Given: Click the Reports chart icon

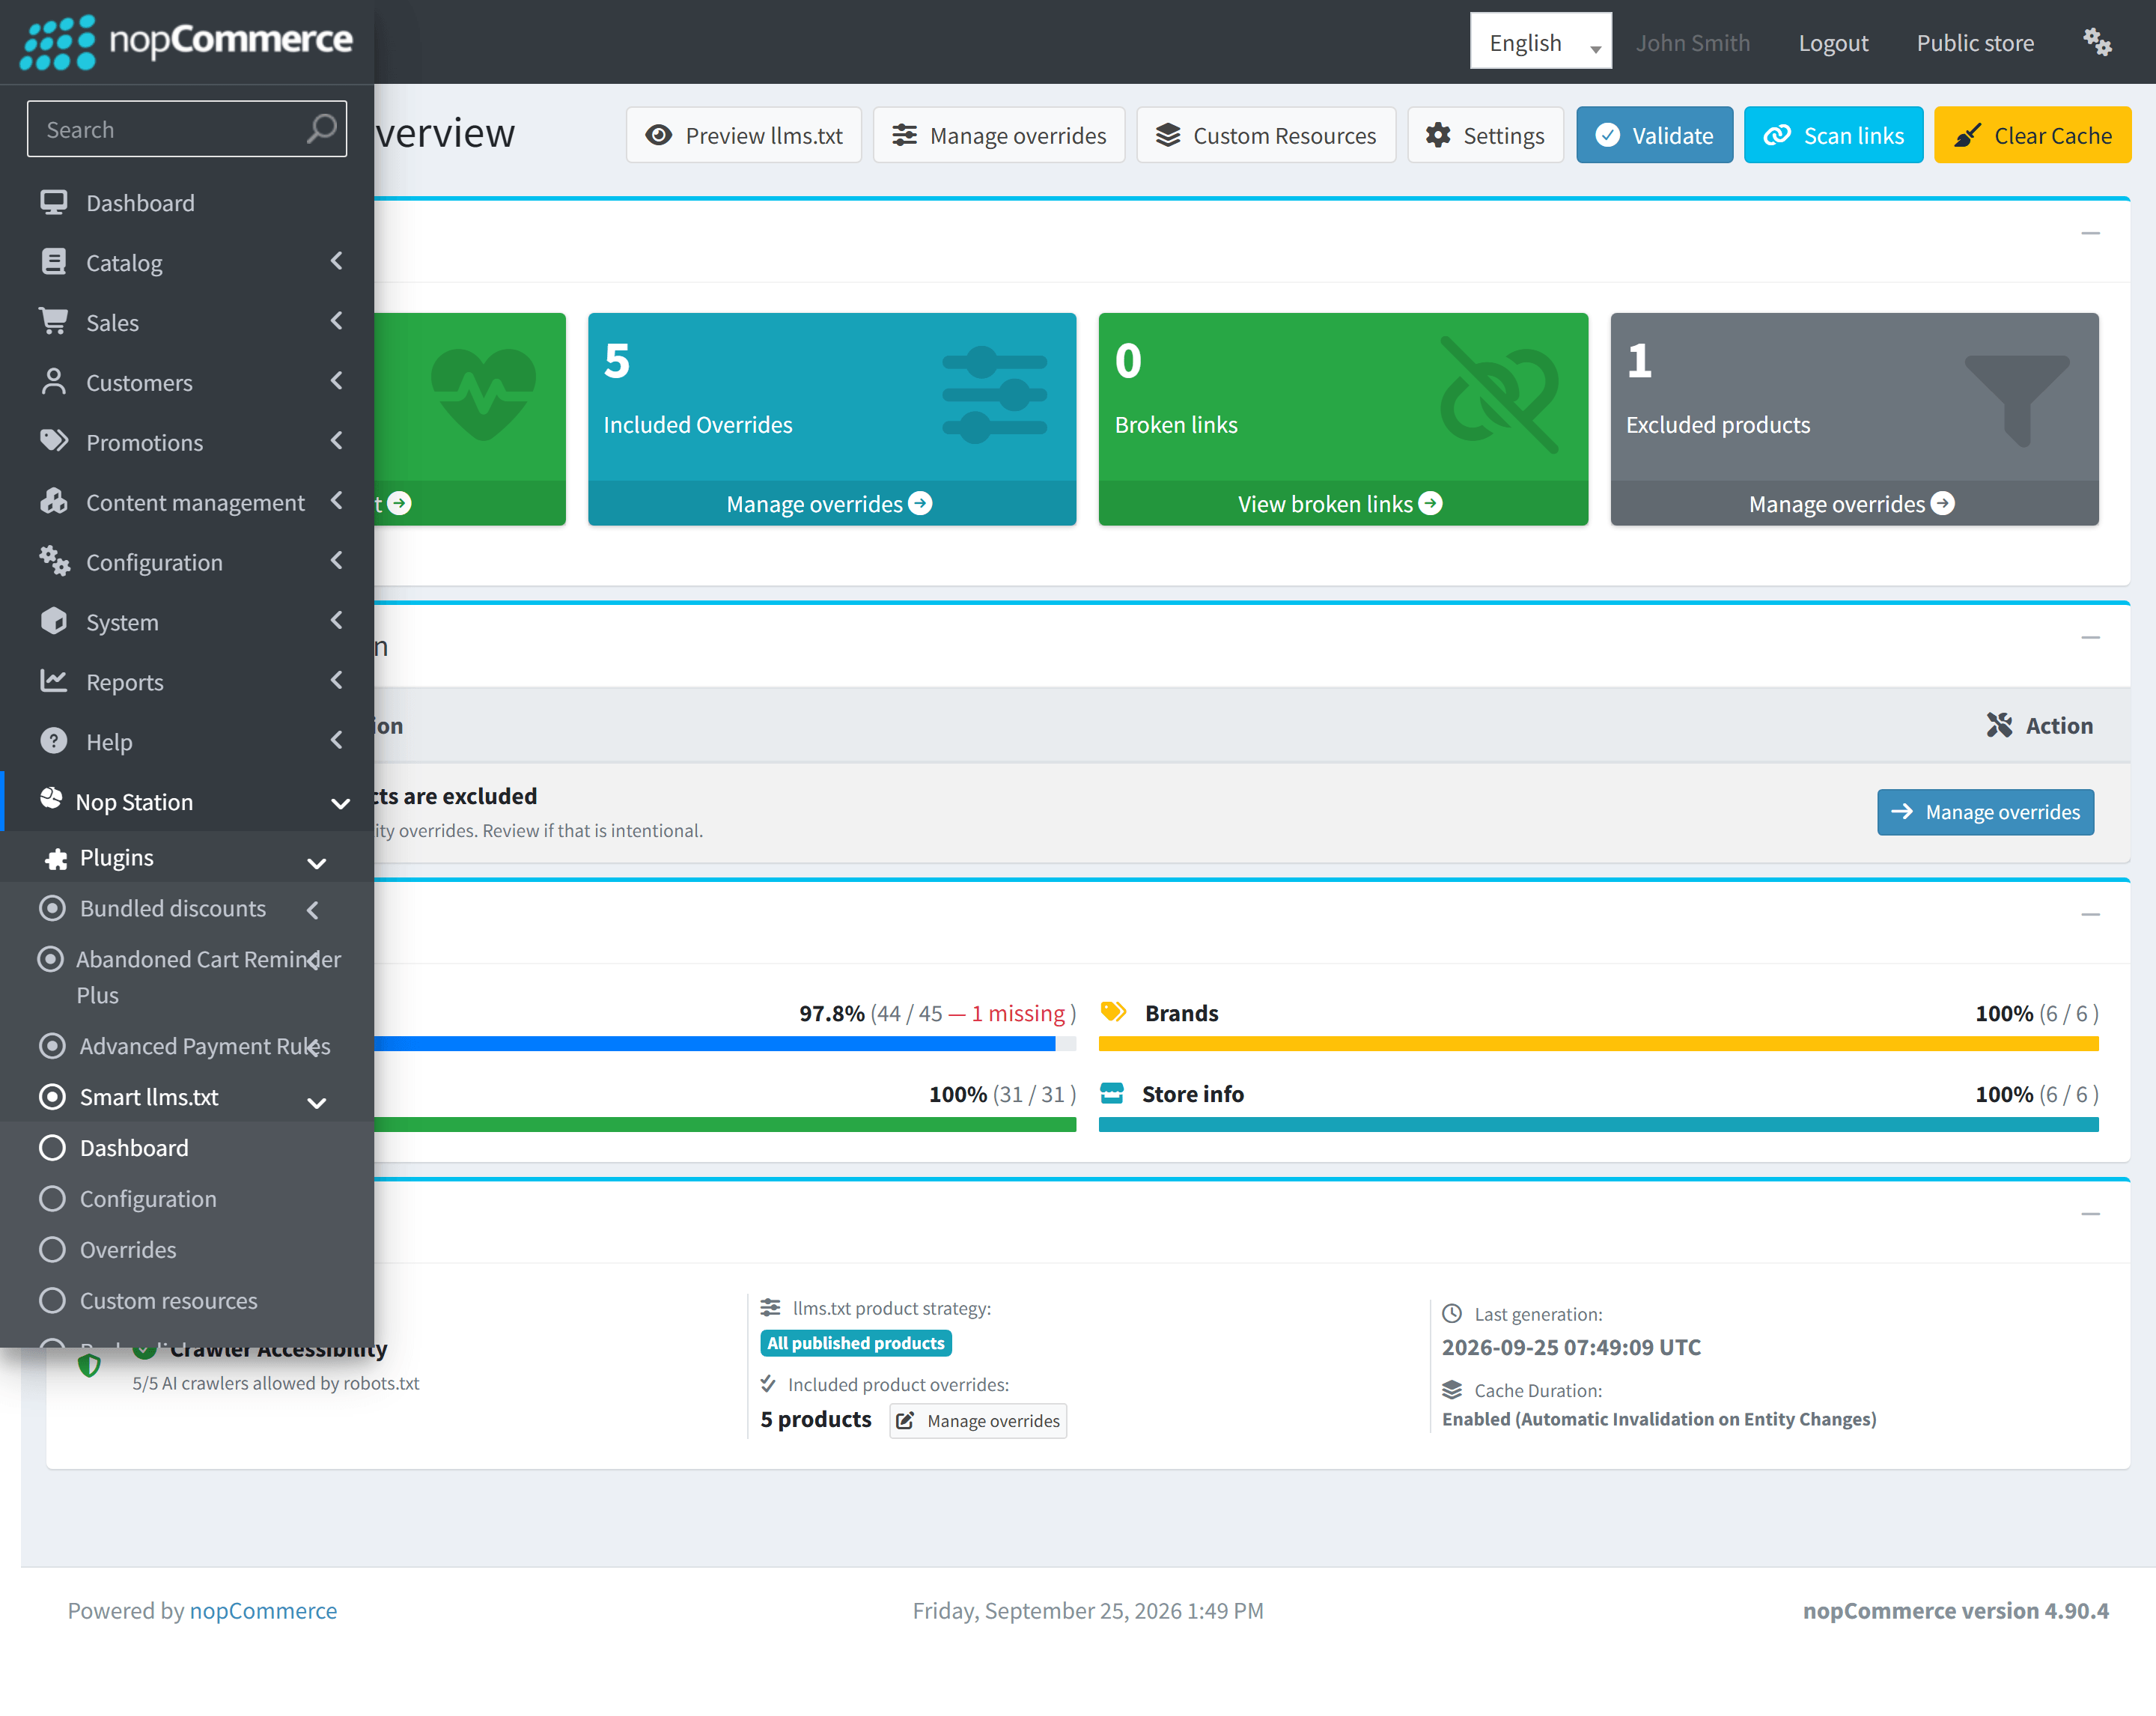Looking at the screenshot, I should click(54, 681).
